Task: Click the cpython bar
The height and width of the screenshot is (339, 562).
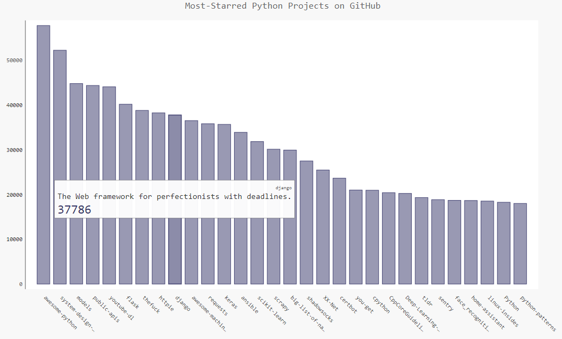Action: click(372, 237)
